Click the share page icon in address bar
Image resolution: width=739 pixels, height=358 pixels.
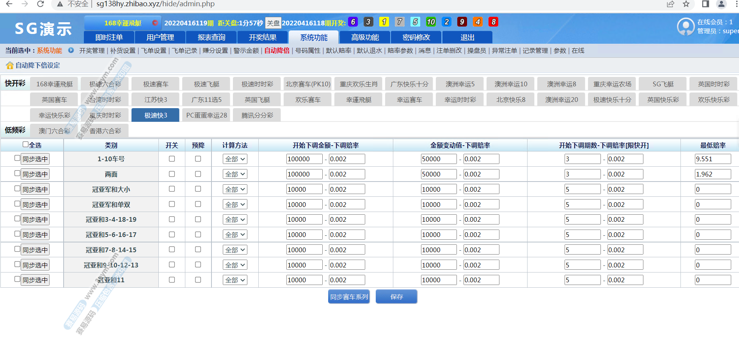coord(670,4)
